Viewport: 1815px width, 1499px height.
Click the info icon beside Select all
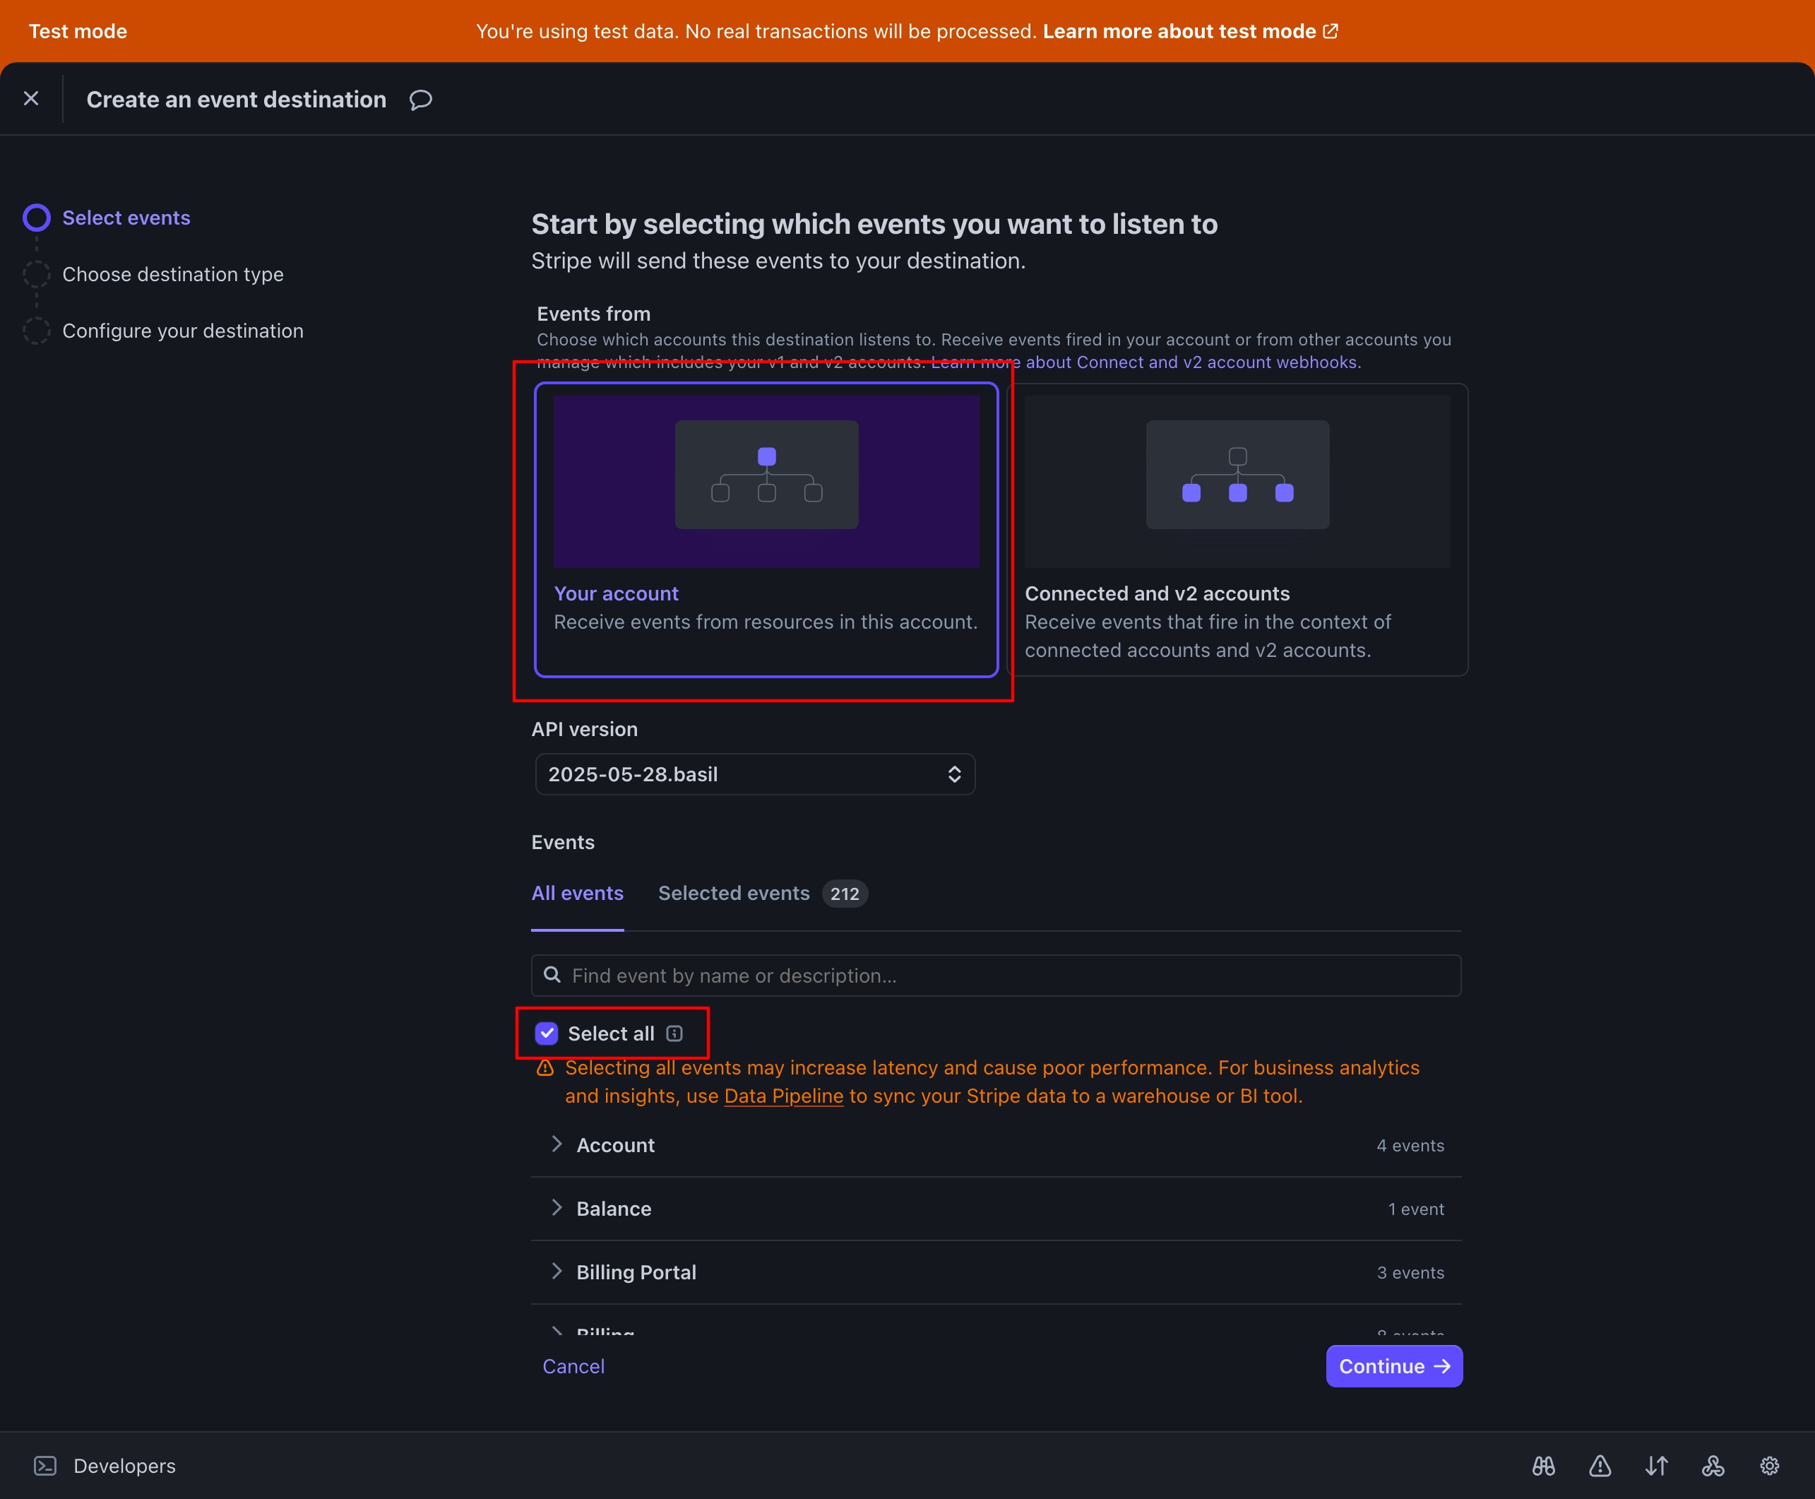pyautogui.click(x=675, y=1033)
